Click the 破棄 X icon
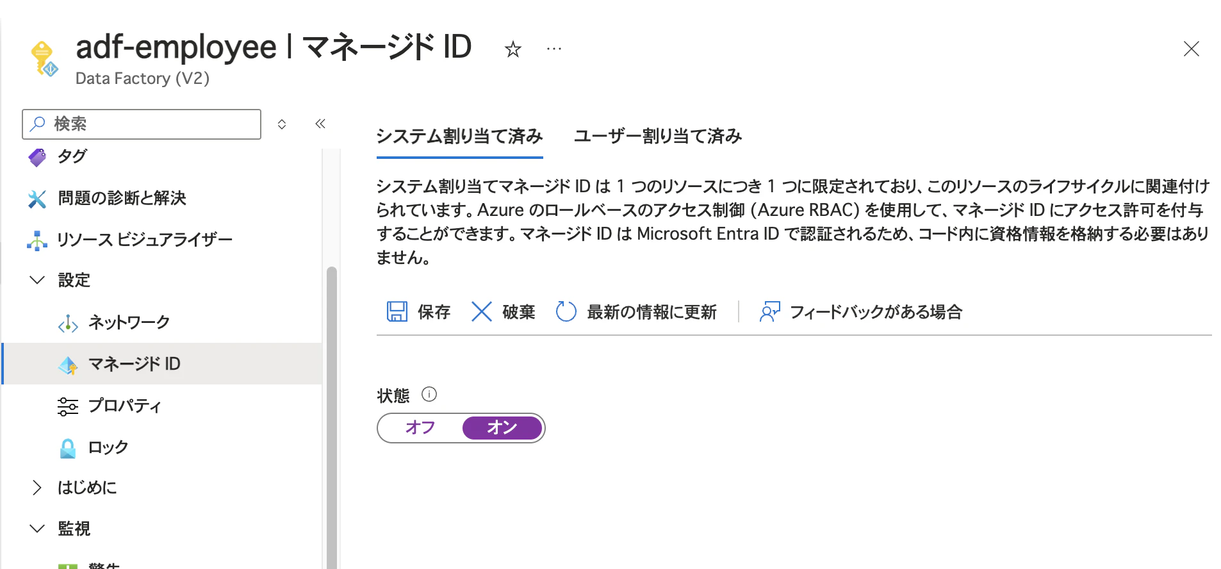This screenshot has height=569, width=1221. coord(481,312)
